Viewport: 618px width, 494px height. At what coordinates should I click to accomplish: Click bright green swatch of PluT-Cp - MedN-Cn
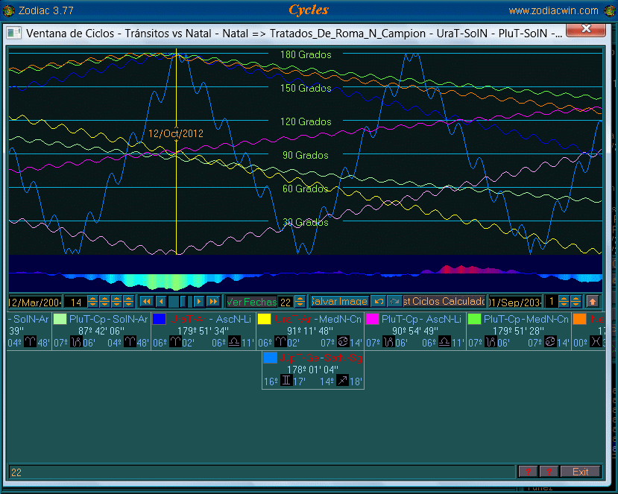pyautogui.click(x=474, y=319)
